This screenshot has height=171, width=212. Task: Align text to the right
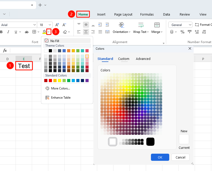click(x=93, y=32)
